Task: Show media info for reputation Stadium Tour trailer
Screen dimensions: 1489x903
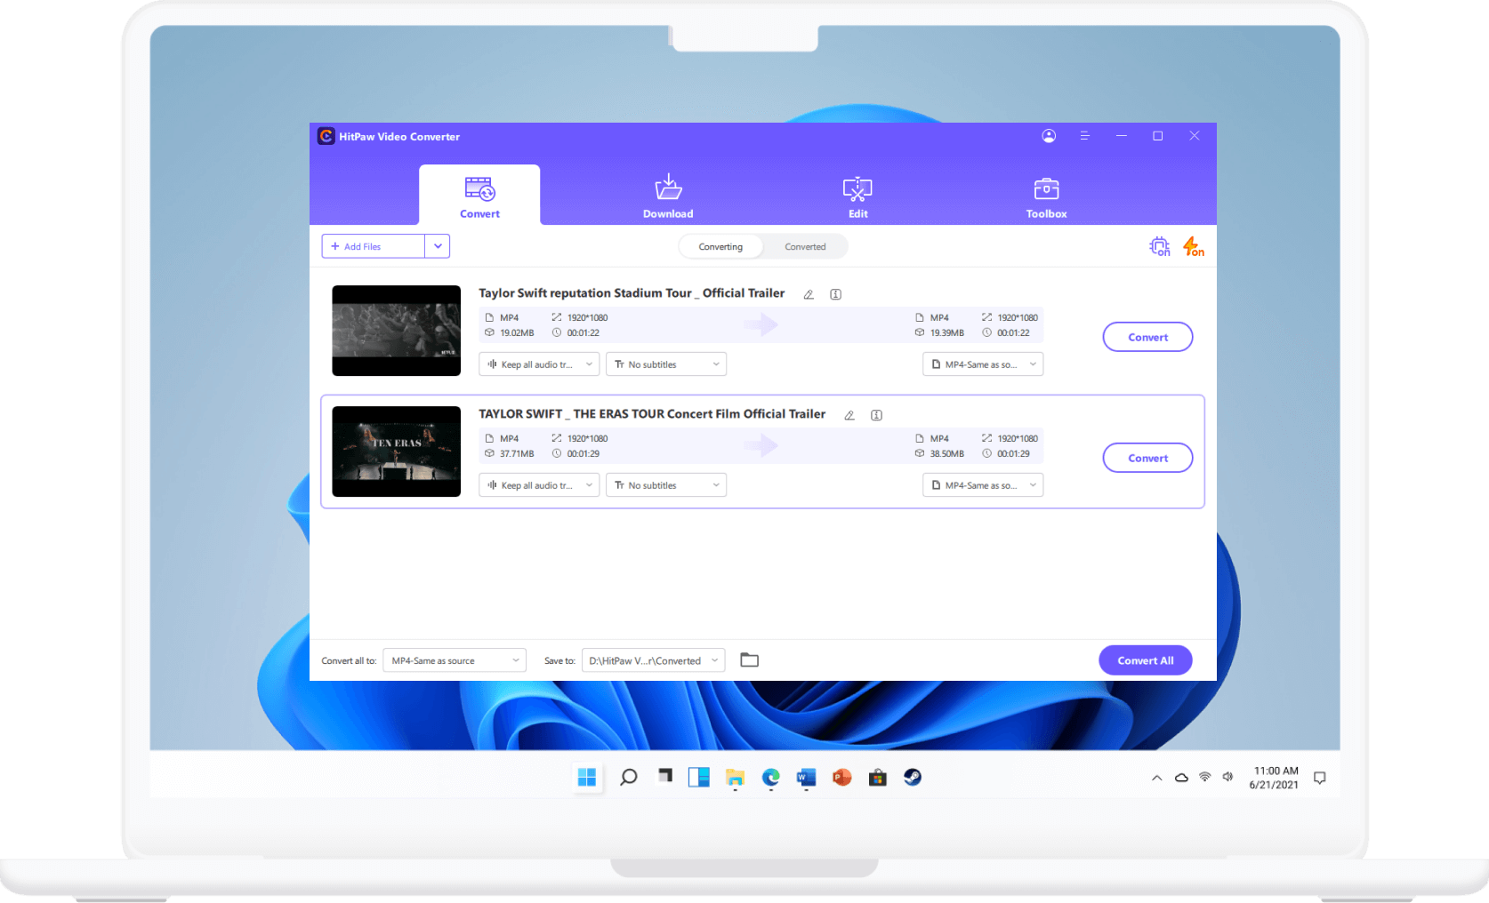Action: [x=834, y=293]
